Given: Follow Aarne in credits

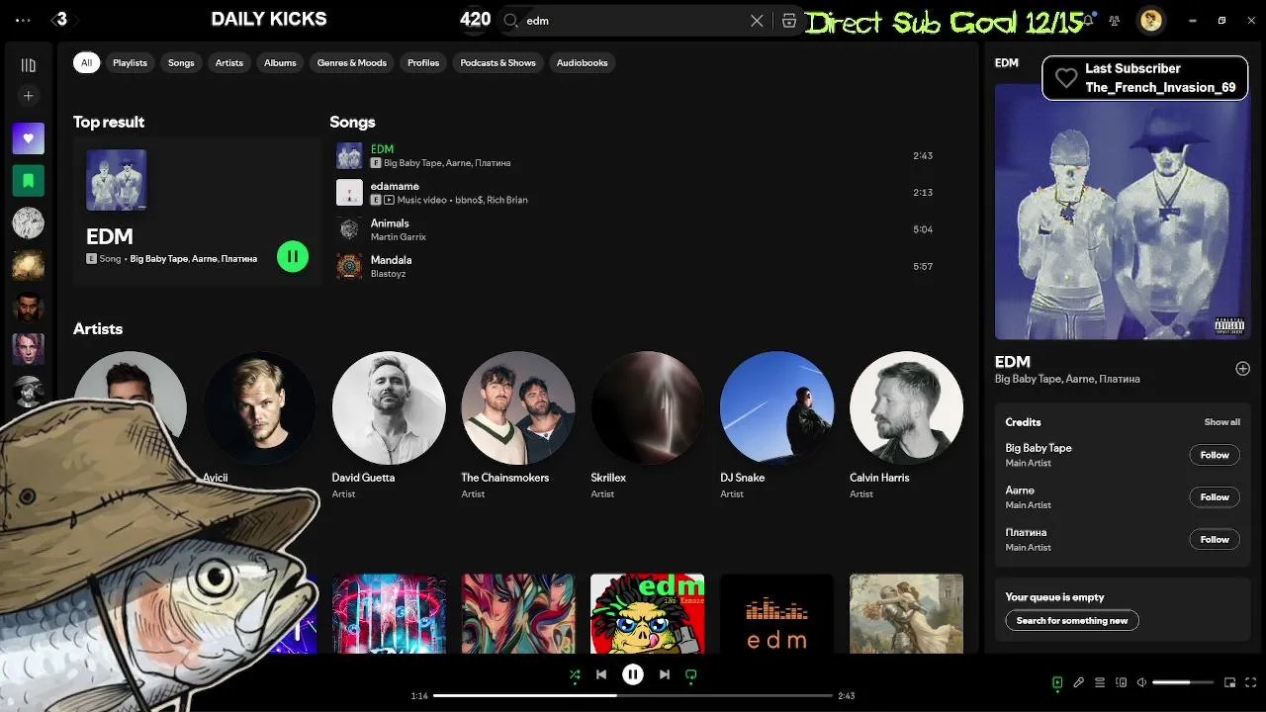Looking at the screenshot, I should coord(1215,497).
